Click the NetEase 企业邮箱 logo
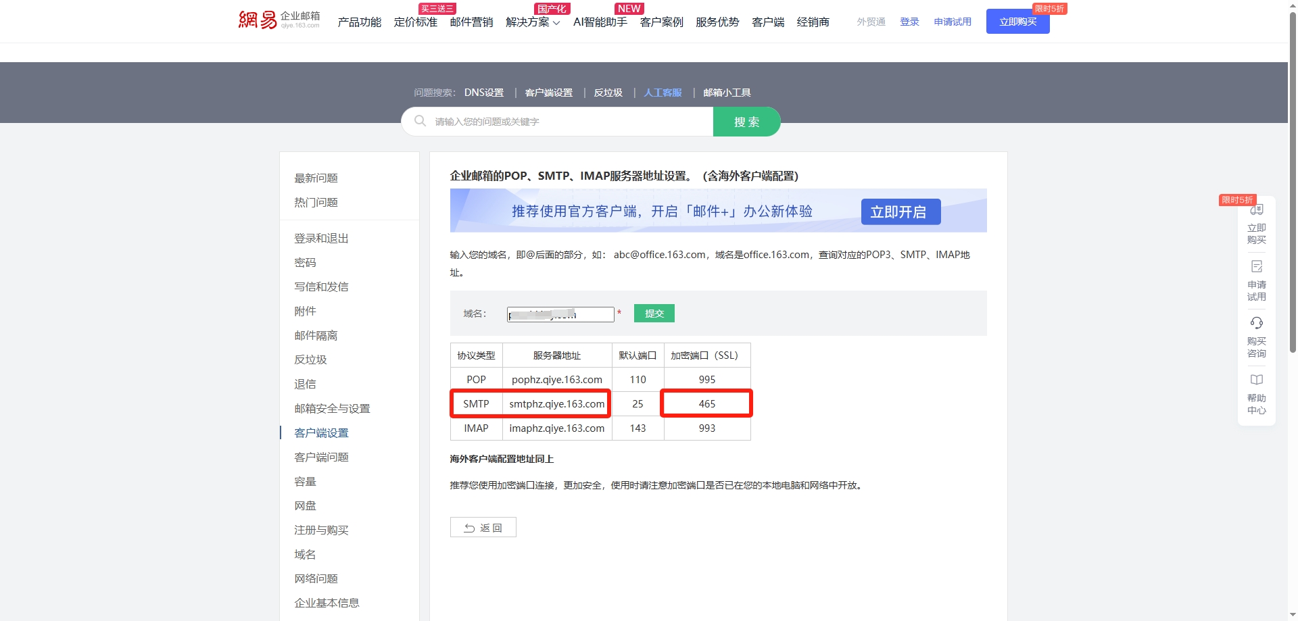 [279, 20]
